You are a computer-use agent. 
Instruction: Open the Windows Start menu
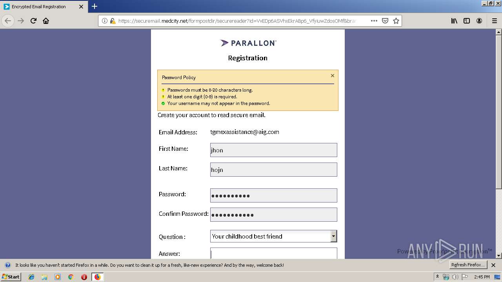tap(11, 277)
